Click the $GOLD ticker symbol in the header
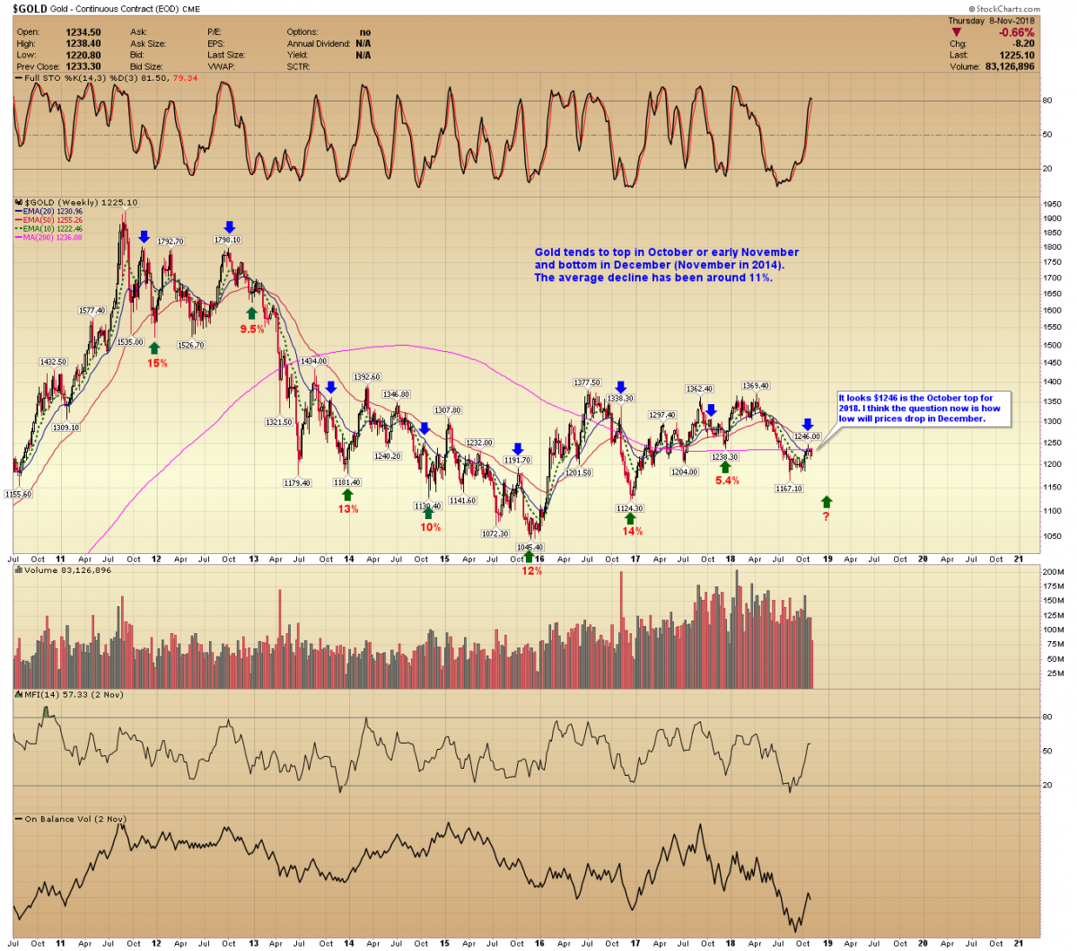The width and height of the screenshot is (1077, 951). (30, 9)
